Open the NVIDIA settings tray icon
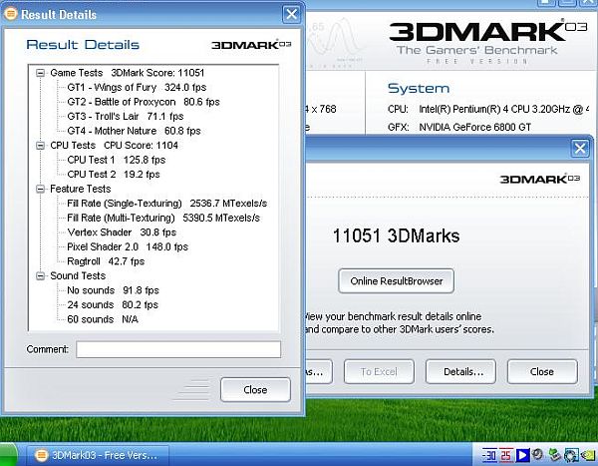This screenshot has height=466, width=598. tap(588, 455)
